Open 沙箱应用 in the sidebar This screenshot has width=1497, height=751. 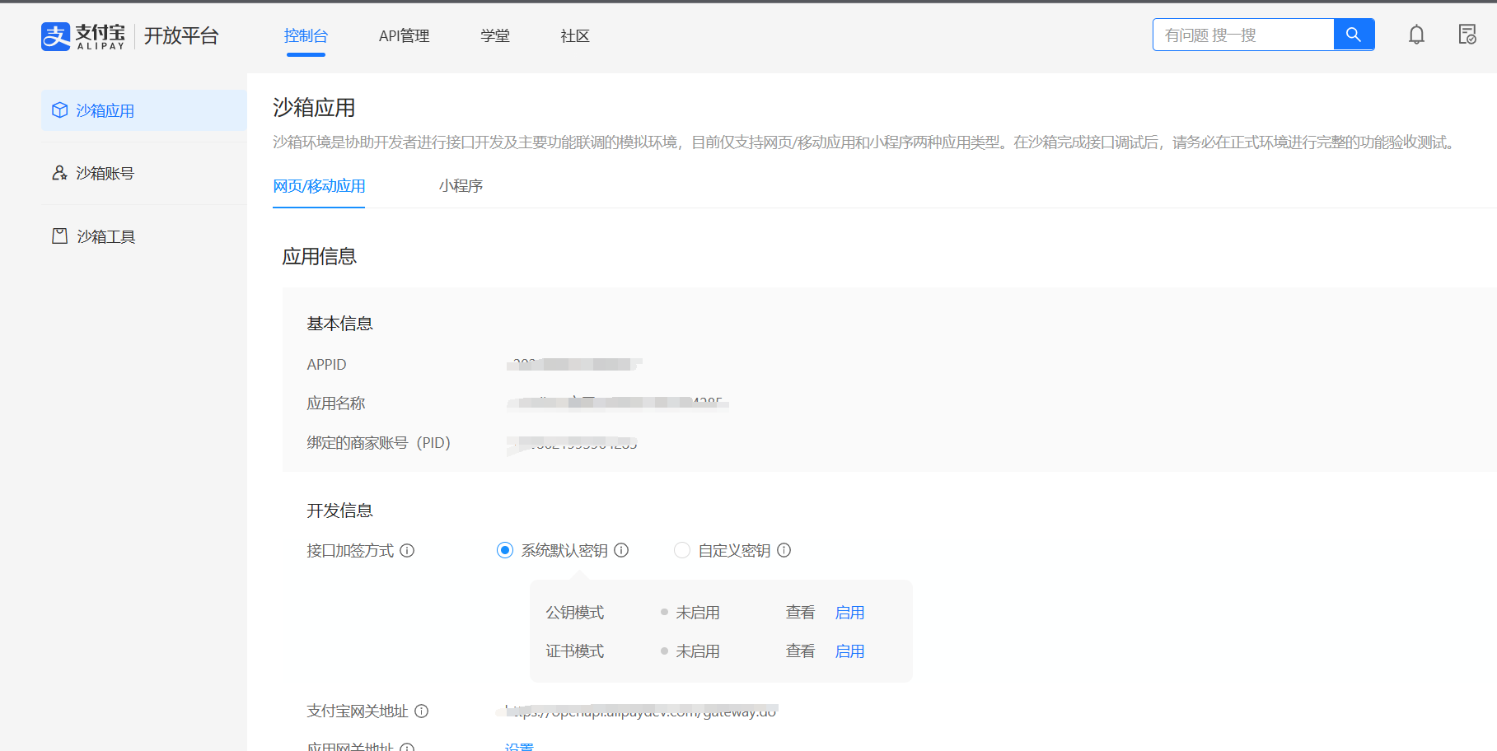coord(144,110)
